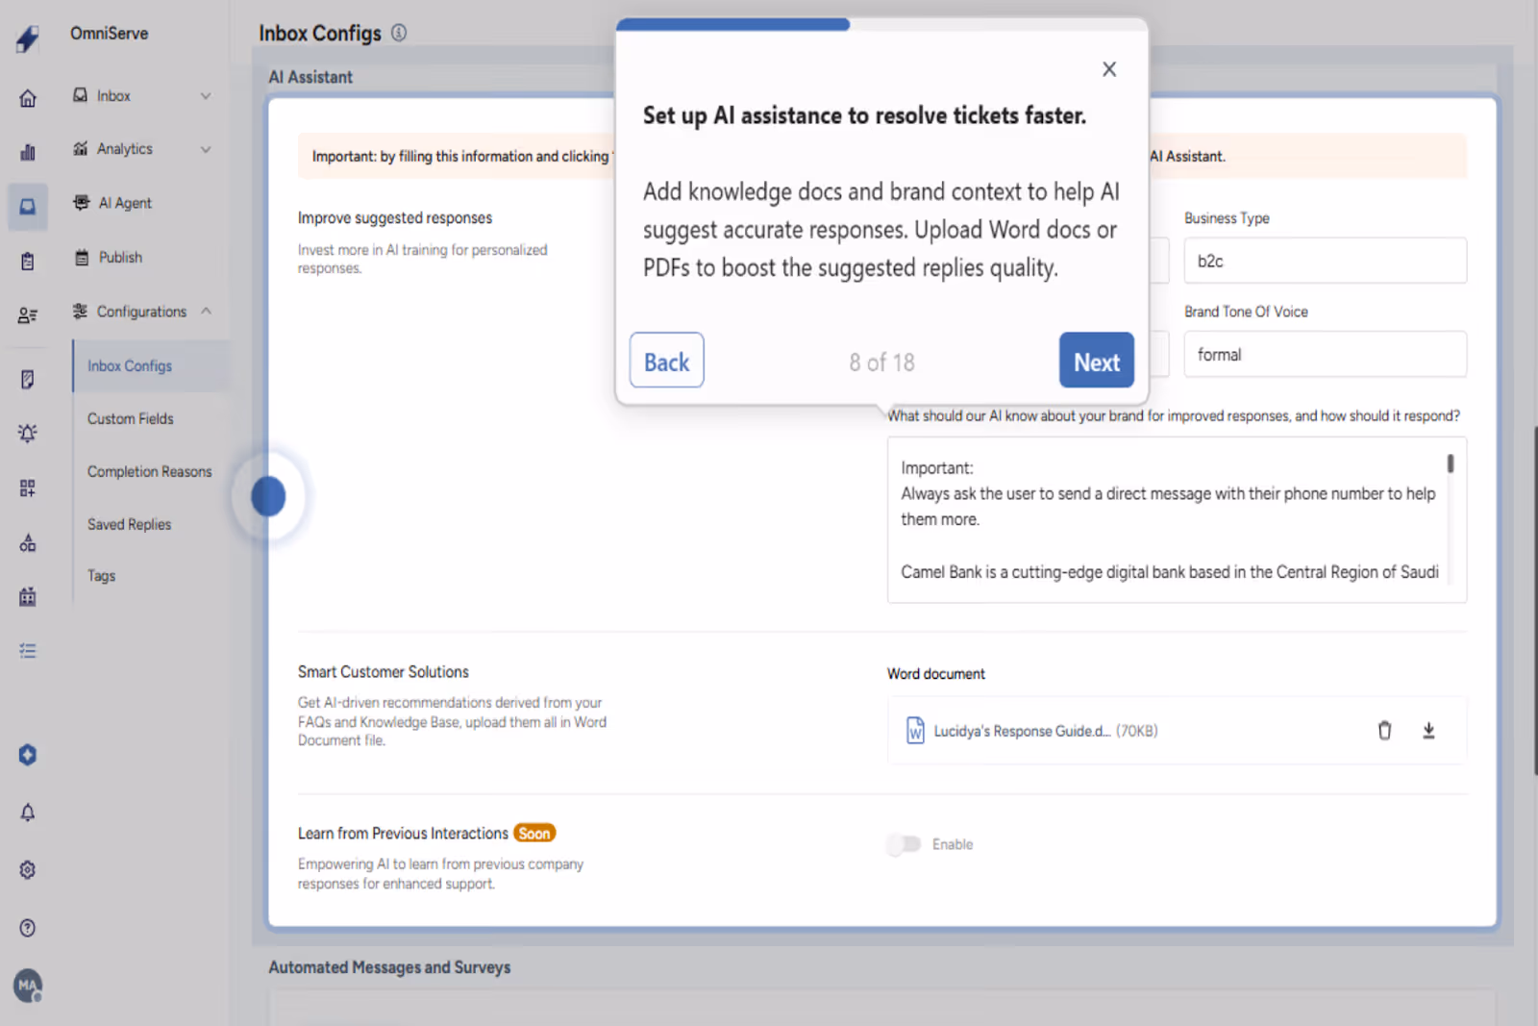
Task: Open the help question mark icon
Action: pyautogui.click(x=28, y=928)
